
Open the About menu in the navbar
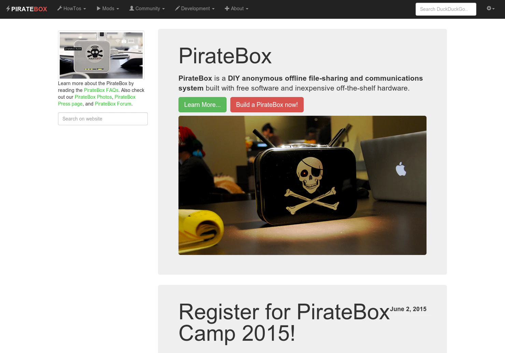[x=236, y=9]
